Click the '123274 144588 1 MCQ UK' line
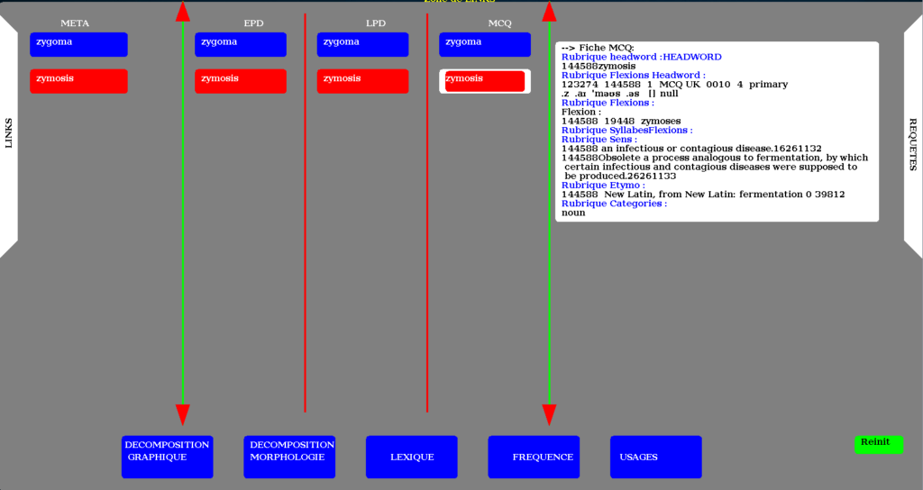Viewport: 923px width, 490px height. point(674,85)
